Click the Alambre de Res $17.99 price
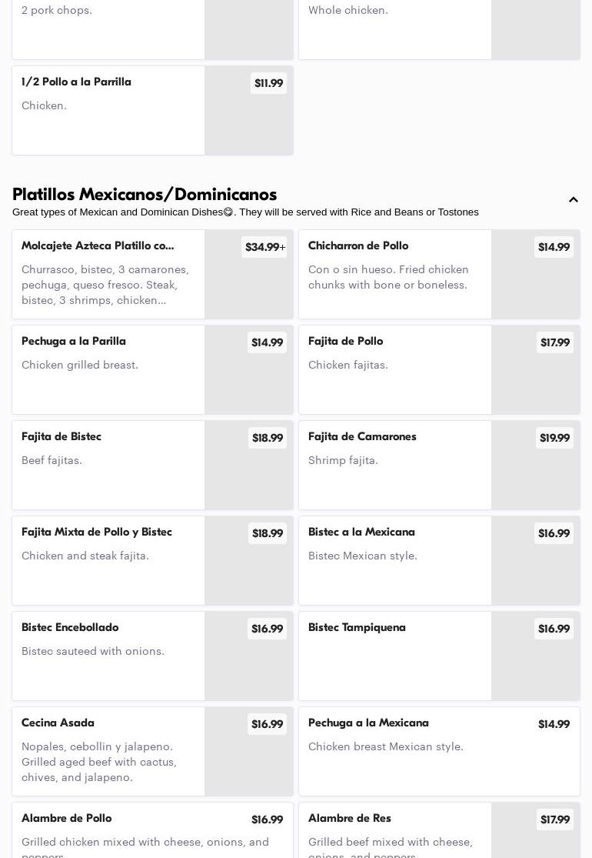The image size is (592, 858). [x=554, y=820]
